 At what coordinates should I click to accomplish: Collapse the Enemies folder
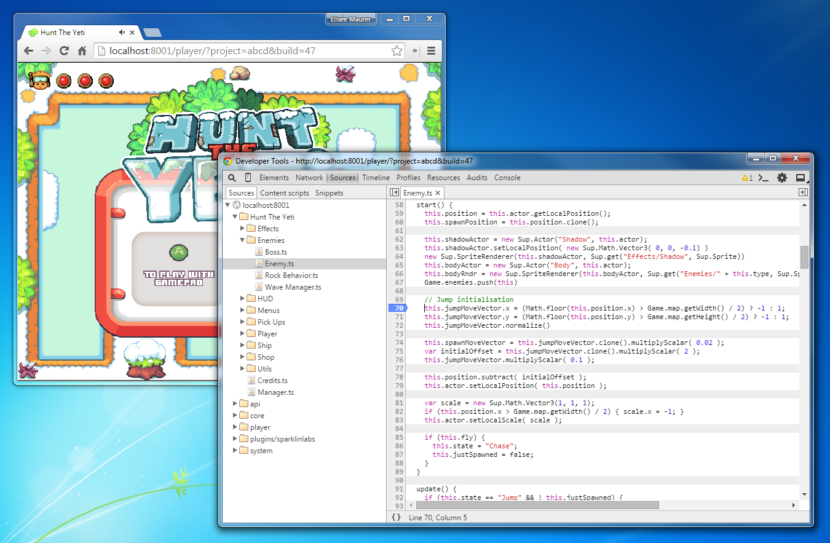coord(242,240)
